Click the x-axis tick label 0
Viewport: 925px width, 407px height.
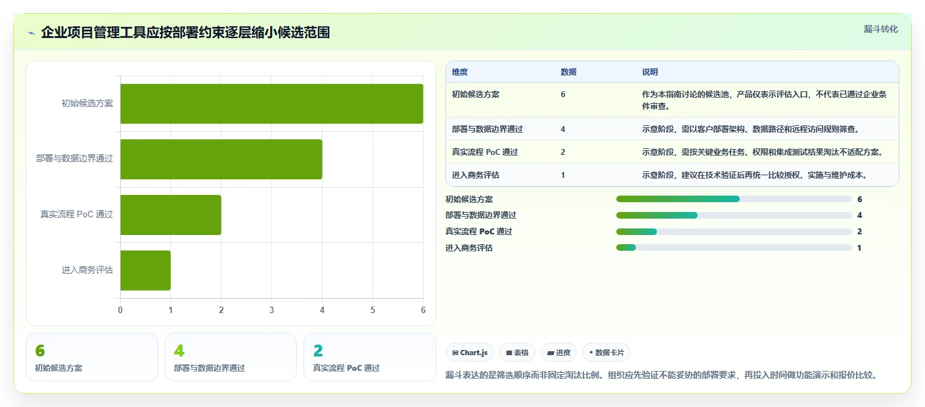[120, 310]
